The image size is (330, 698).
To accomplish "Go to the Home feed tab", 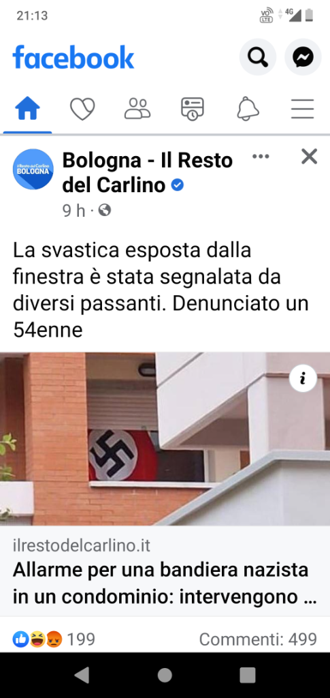I will tap(27, 108).
